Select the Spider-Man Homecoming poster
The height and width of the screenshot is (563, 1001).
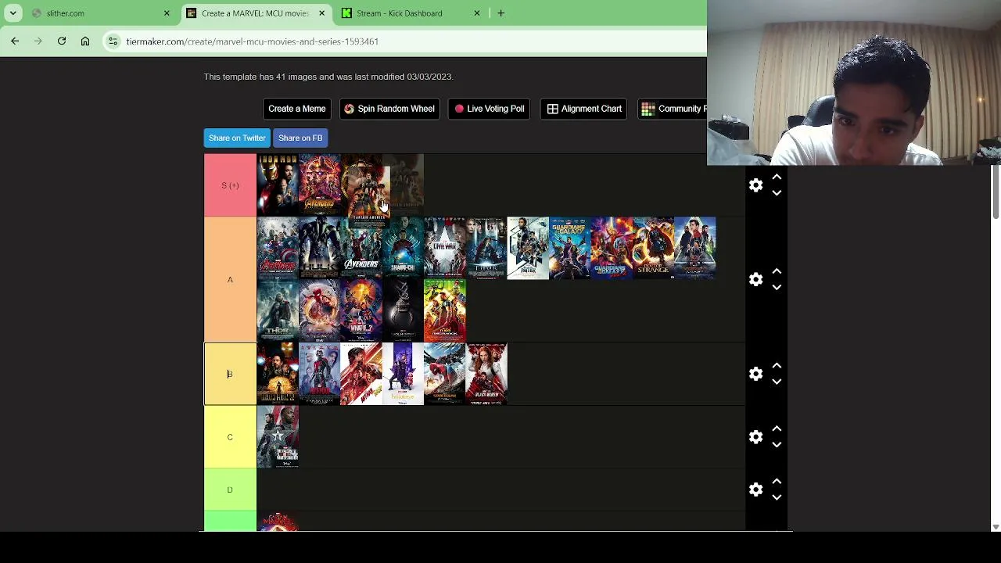[444, 374]
